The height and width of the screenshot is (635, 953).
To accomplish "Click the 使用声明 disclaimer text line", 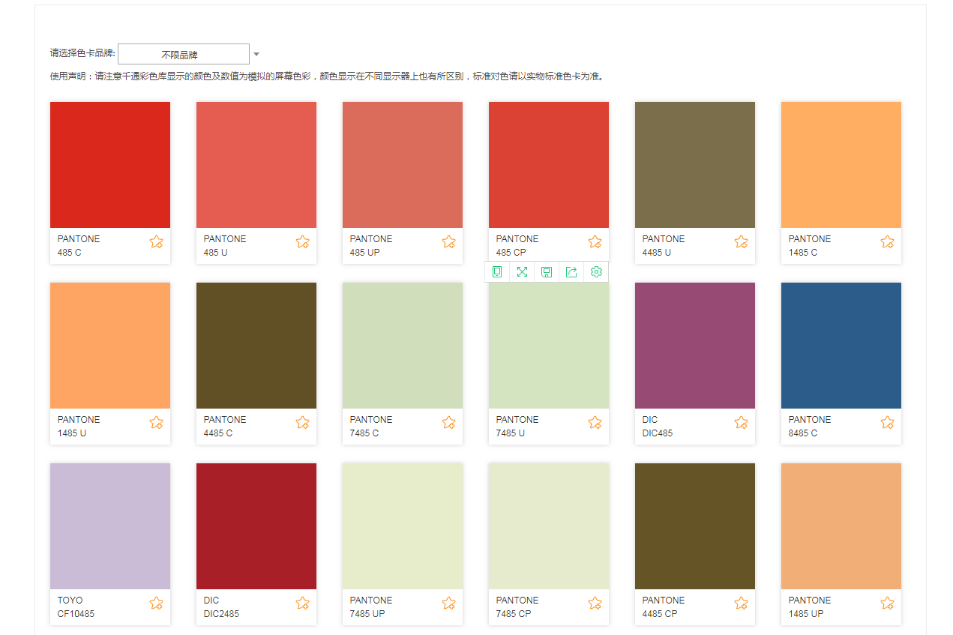I will 327,76.
